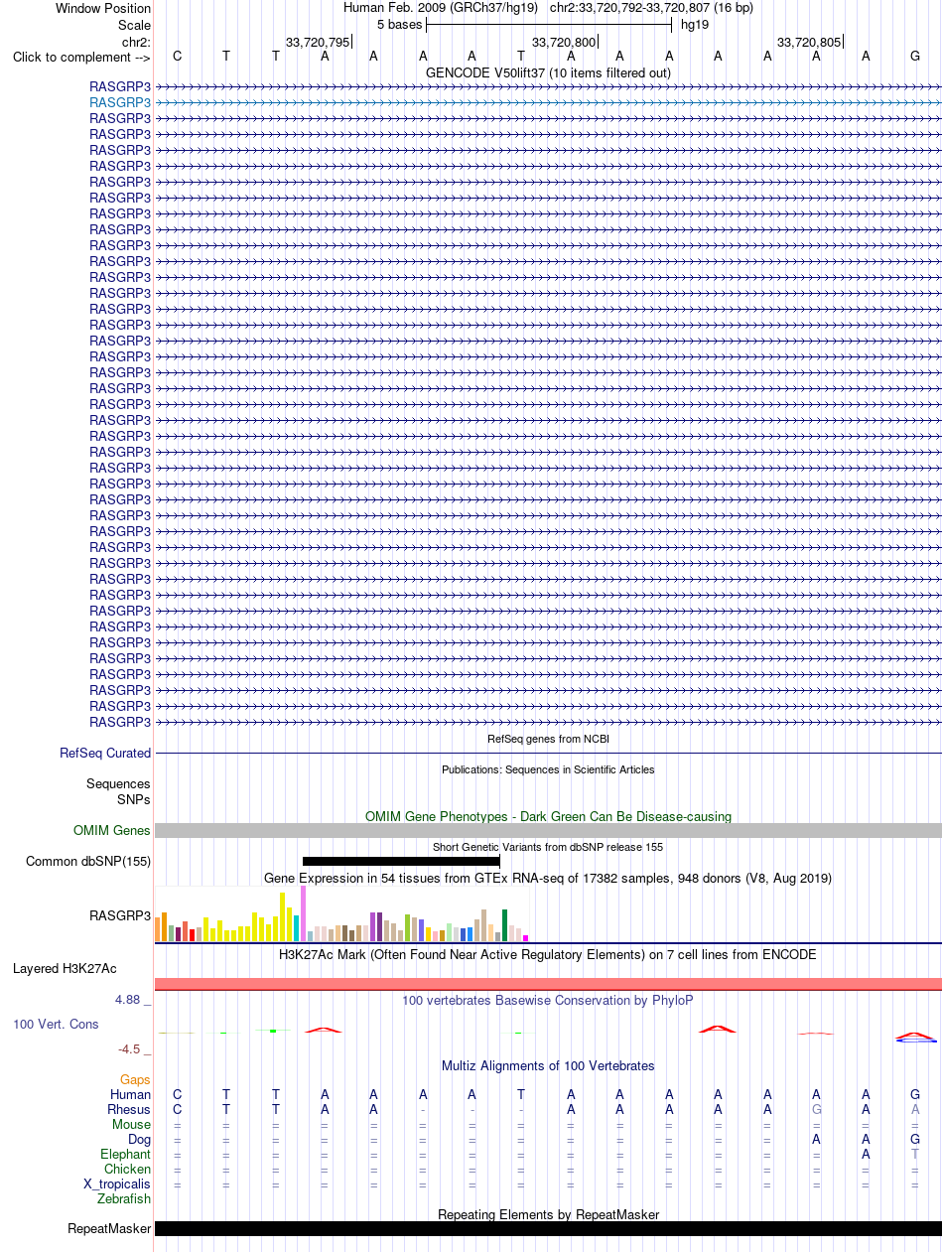Click the Layered H3K27Ac track label

pos(65,968)
